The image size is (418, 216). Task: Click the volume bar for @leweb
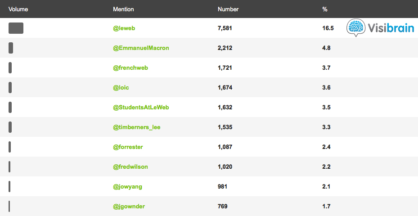pos(16,28)
